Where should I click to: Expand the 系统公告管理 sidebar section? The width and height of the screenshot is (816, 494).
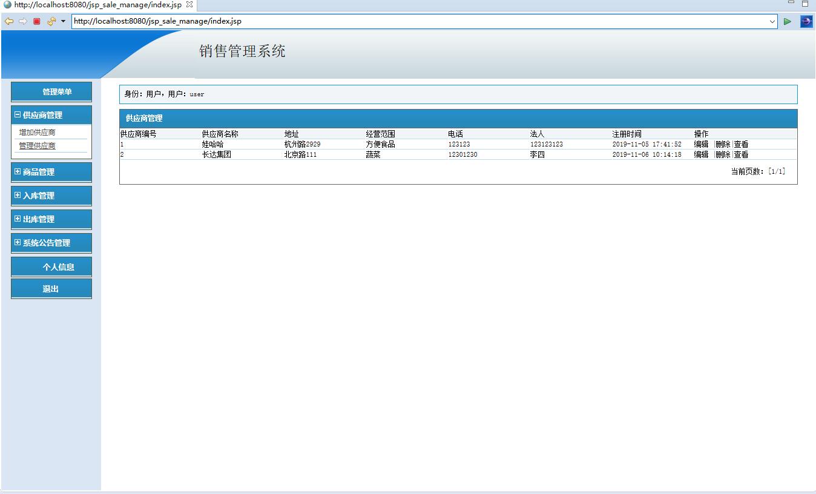[16, 242]
